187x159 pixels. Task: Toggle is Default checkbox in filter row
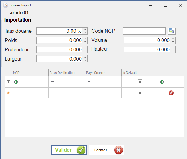140,82
